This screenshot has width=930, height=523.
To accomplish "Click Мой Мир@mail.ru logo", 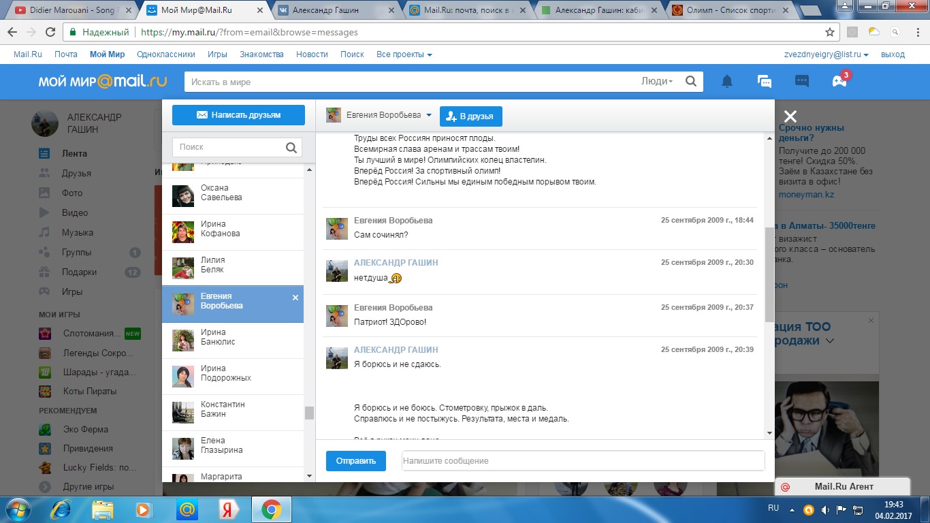I will 103,81.
